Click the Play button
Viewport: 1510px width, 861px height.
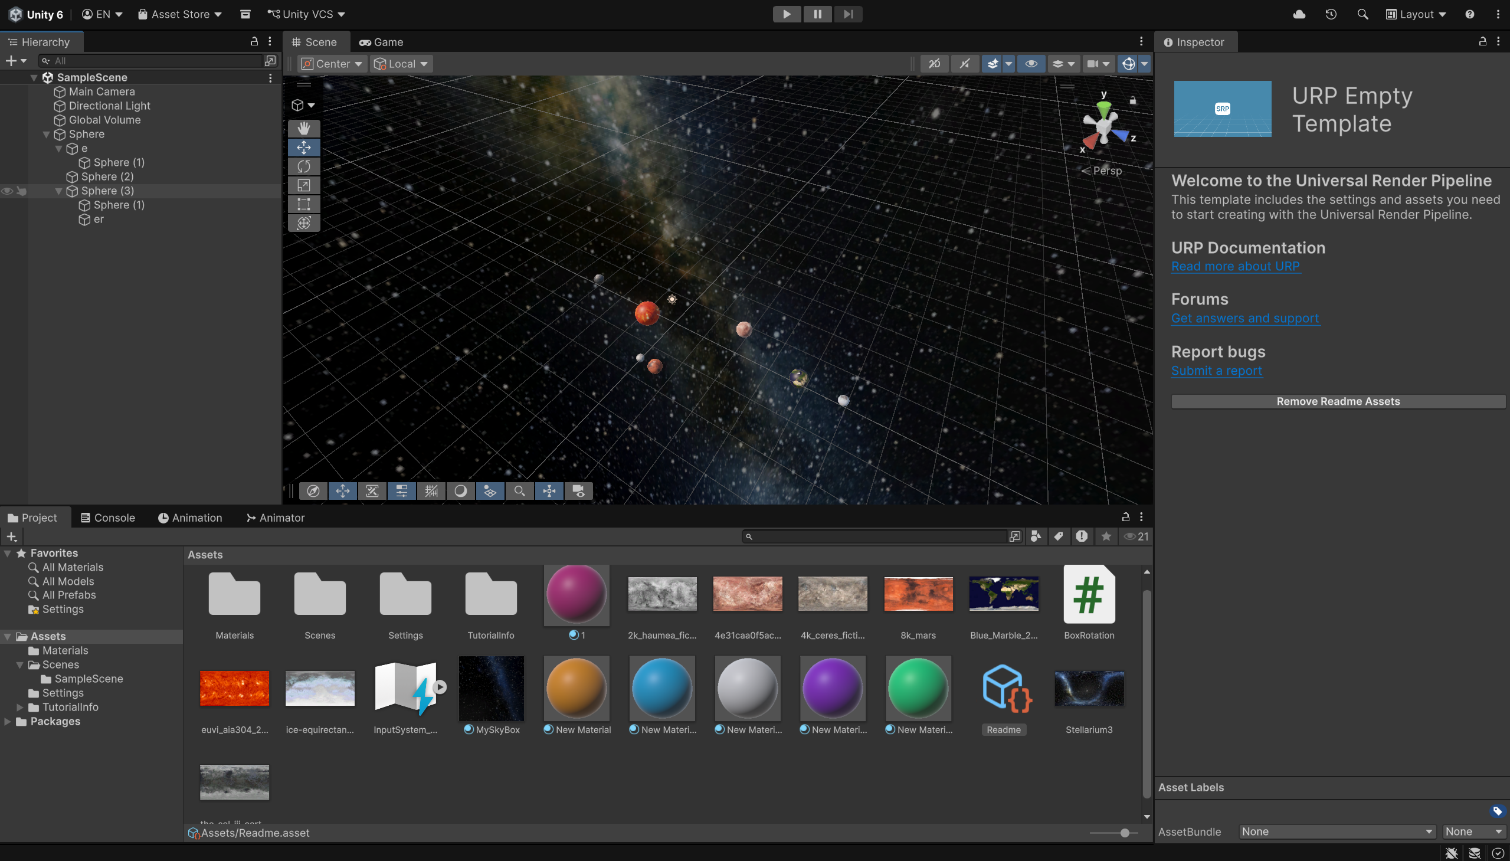787,14
